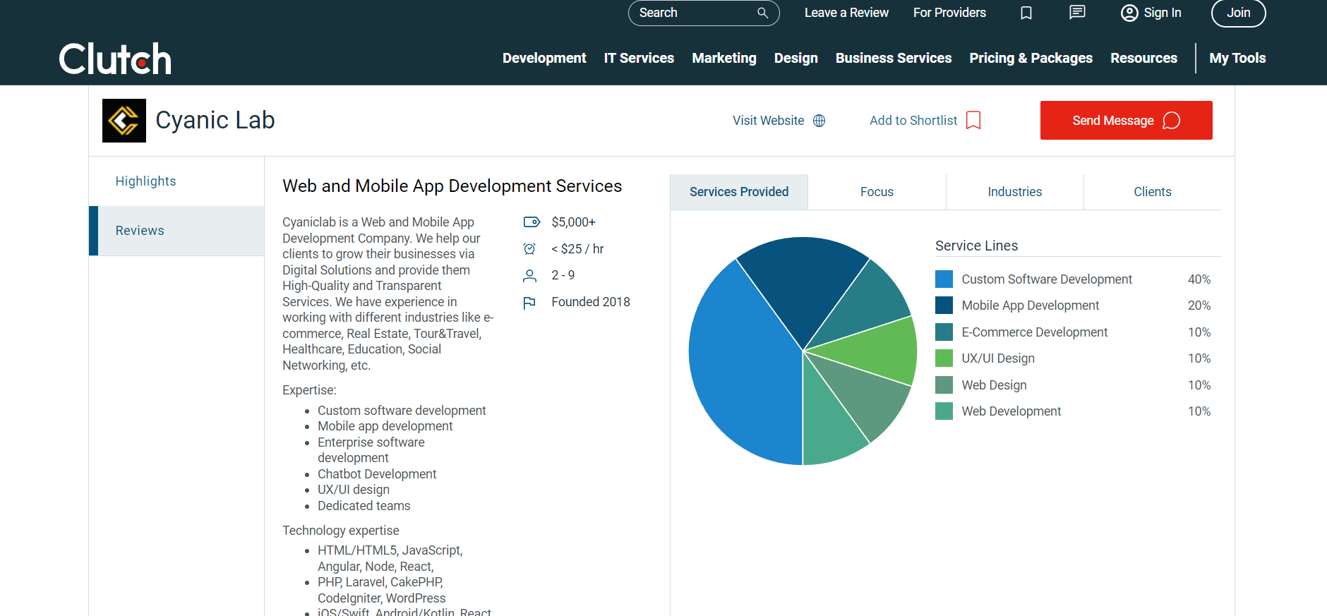Click the Clutch logo
The width and height of the screenshot is (1327, 616).
115,59
